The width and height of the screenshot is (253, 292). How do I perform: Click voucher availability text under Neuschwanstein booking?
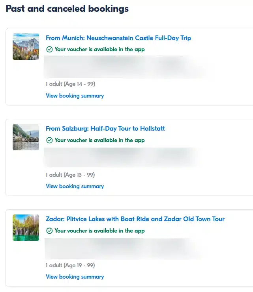coord(99,50)
